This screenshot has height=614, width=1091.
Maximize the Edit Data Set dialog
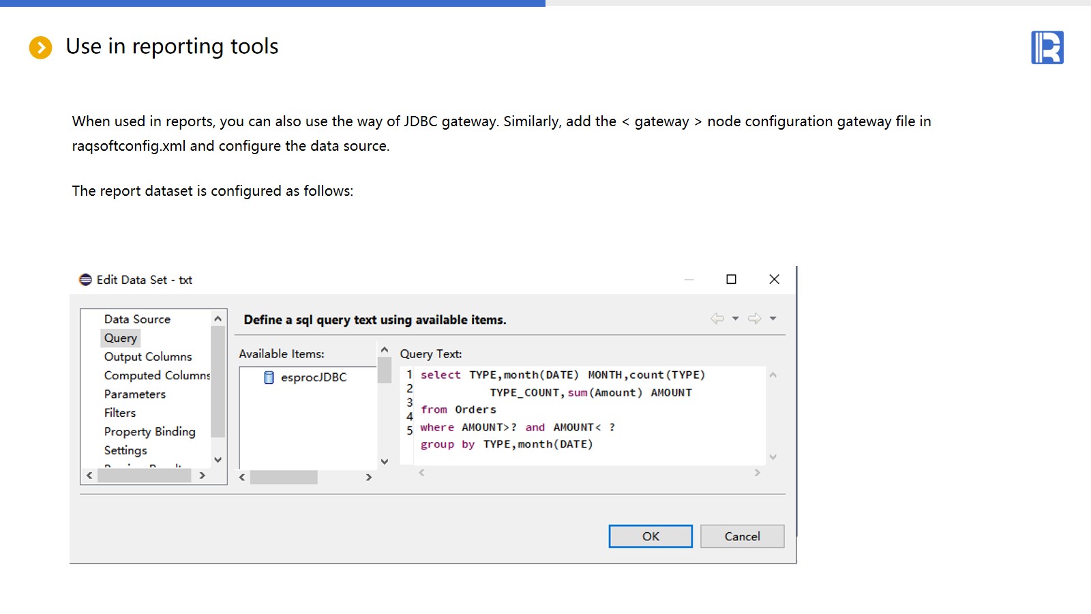point(731,279)
